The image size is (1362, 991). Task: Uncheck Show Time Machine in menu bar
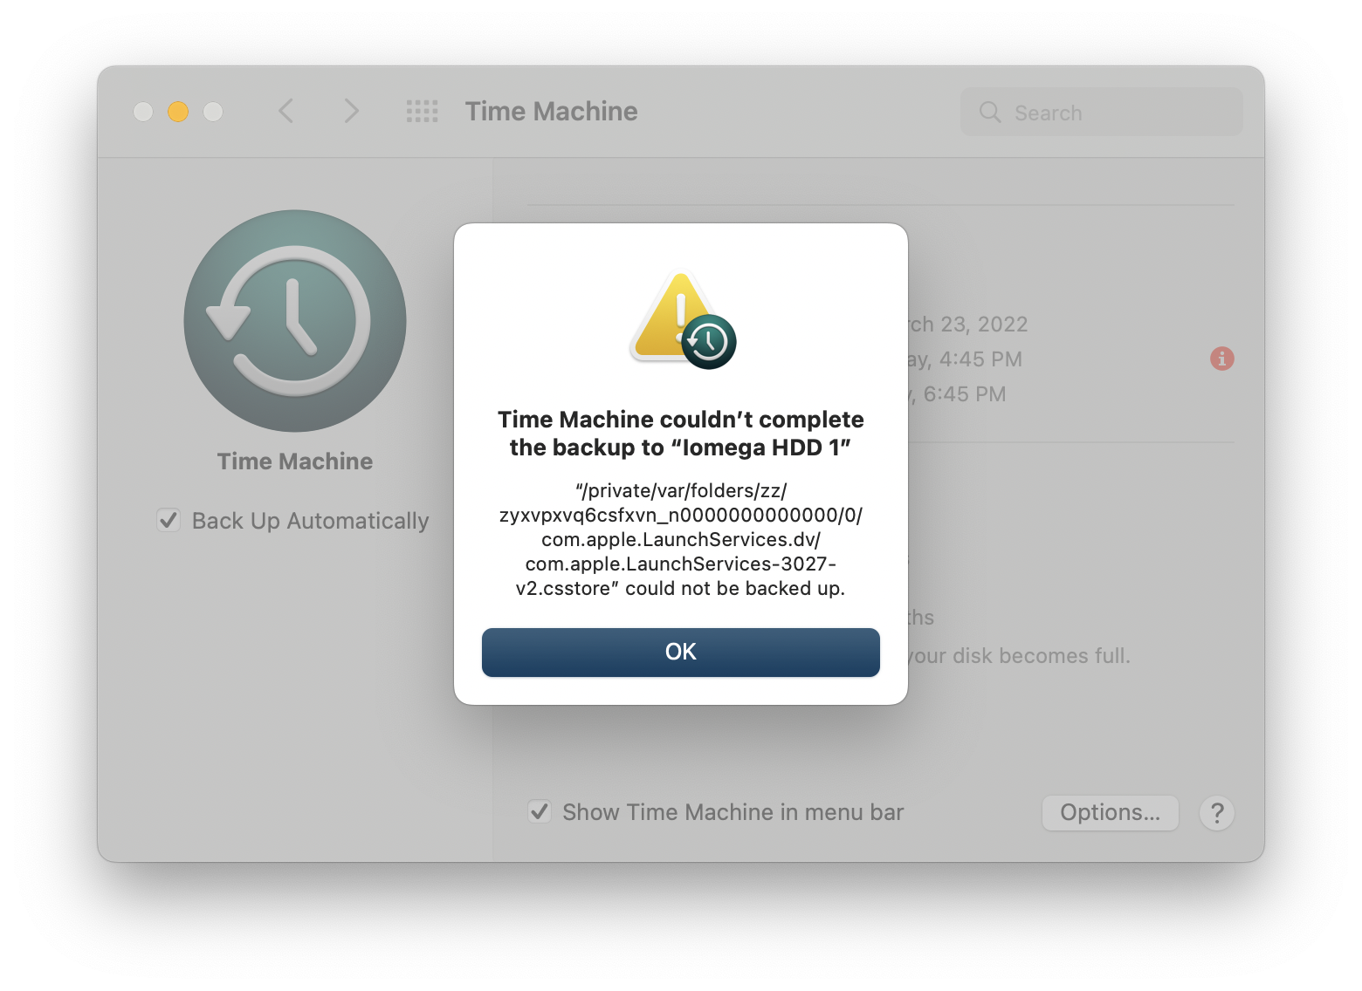pyautogui.click(x=540, y=811)
